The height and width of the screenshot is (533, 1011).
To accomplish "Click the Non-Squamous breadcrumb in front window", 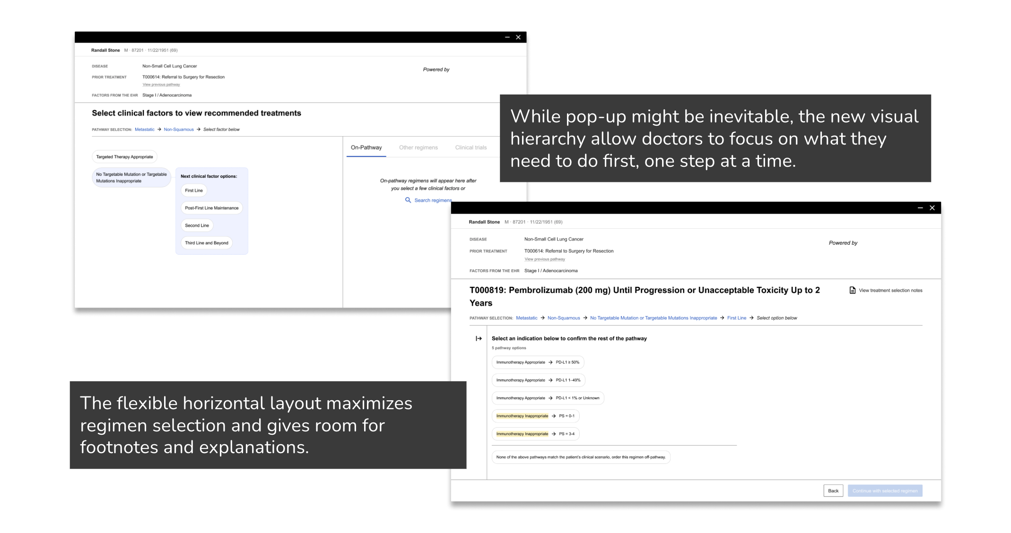I will 563,318.
